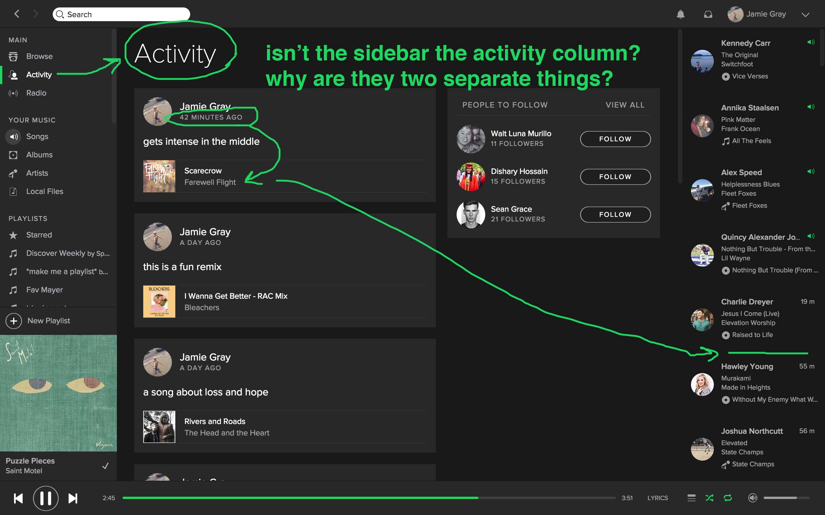Open Radio in the sidebar
This screenshot has width=825, height=515.
[36, 93]
